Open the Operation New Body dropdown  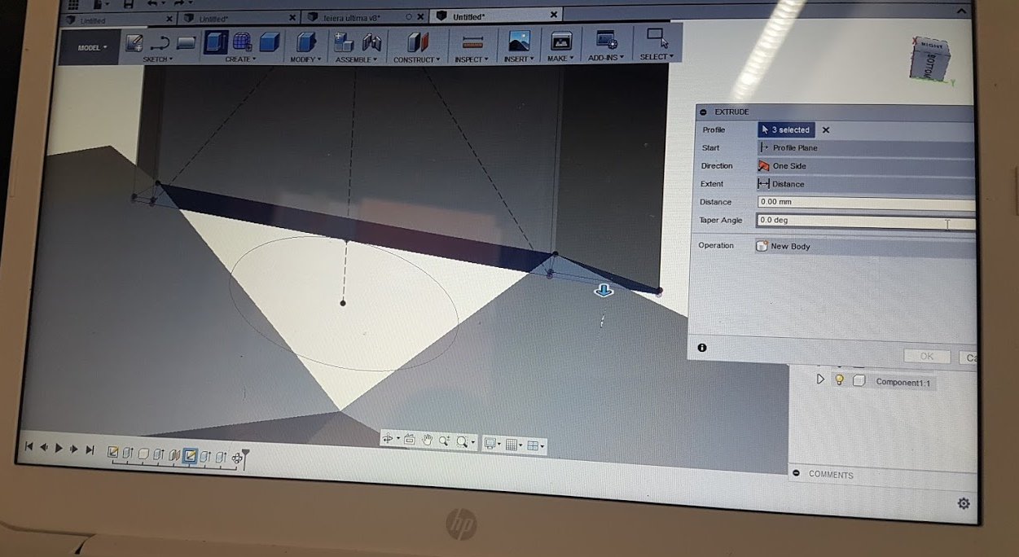tap(865, 246)
